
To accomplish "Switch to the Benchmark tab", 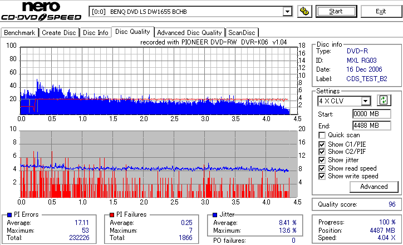I will pos(19,33).
